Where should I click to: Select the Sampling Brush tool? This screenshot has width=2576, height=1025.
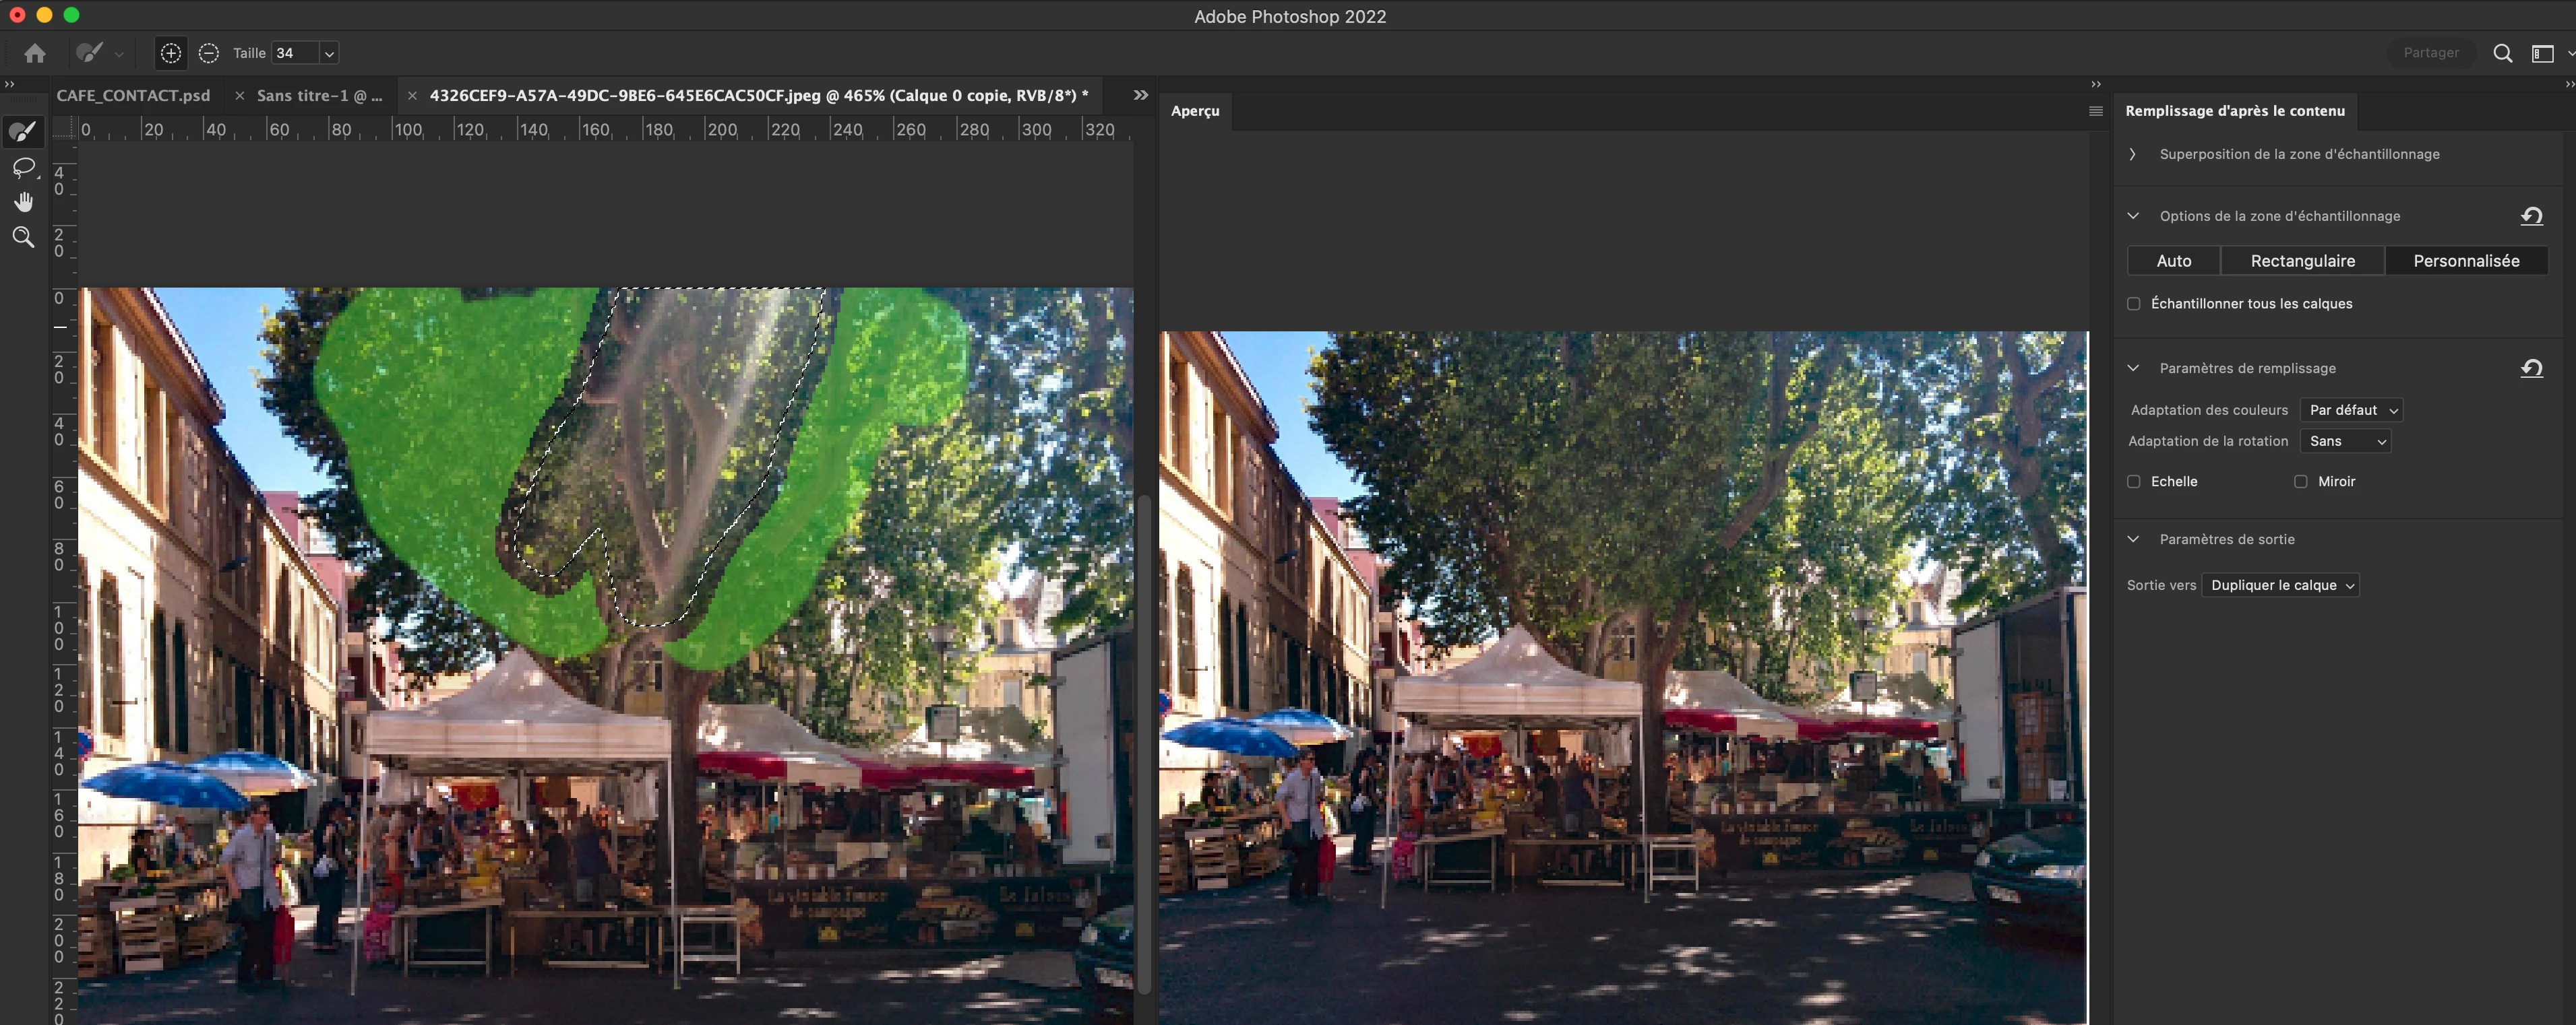pos(23,132)
